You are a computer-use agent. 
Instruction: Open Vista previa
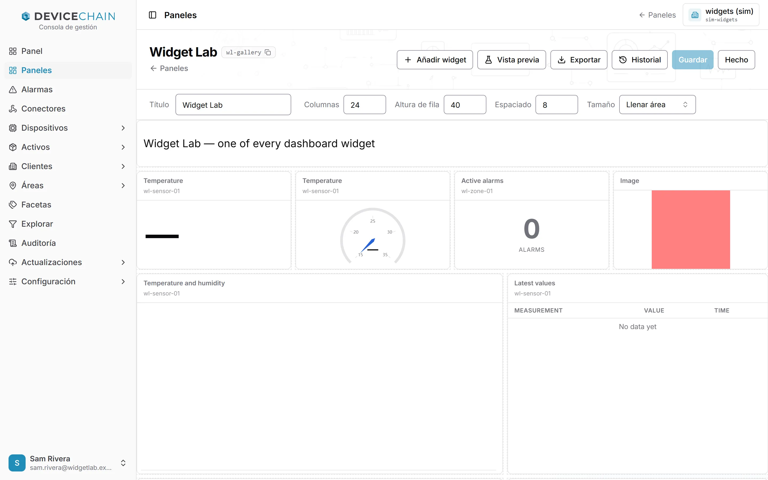click(x=511, y=60)
